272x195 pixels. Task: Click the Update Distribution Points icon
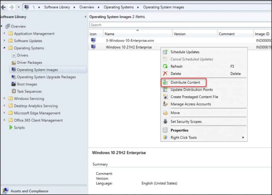pos(165,90)
